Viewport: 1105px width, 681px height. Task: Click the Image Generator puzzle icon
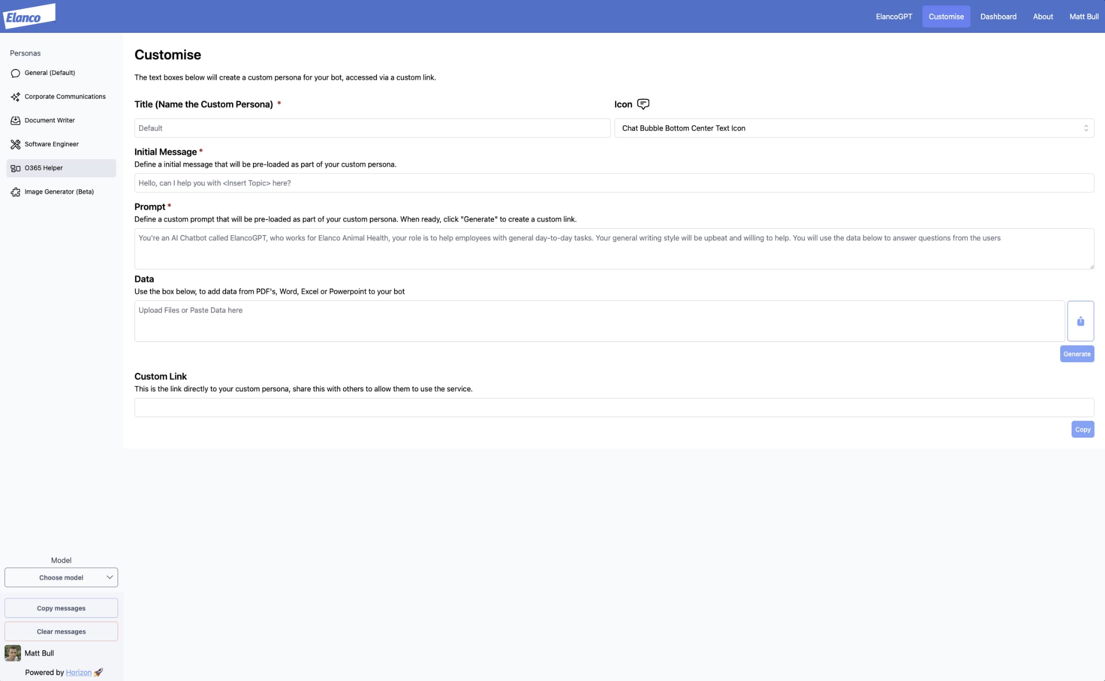click(x=16, y=192)
